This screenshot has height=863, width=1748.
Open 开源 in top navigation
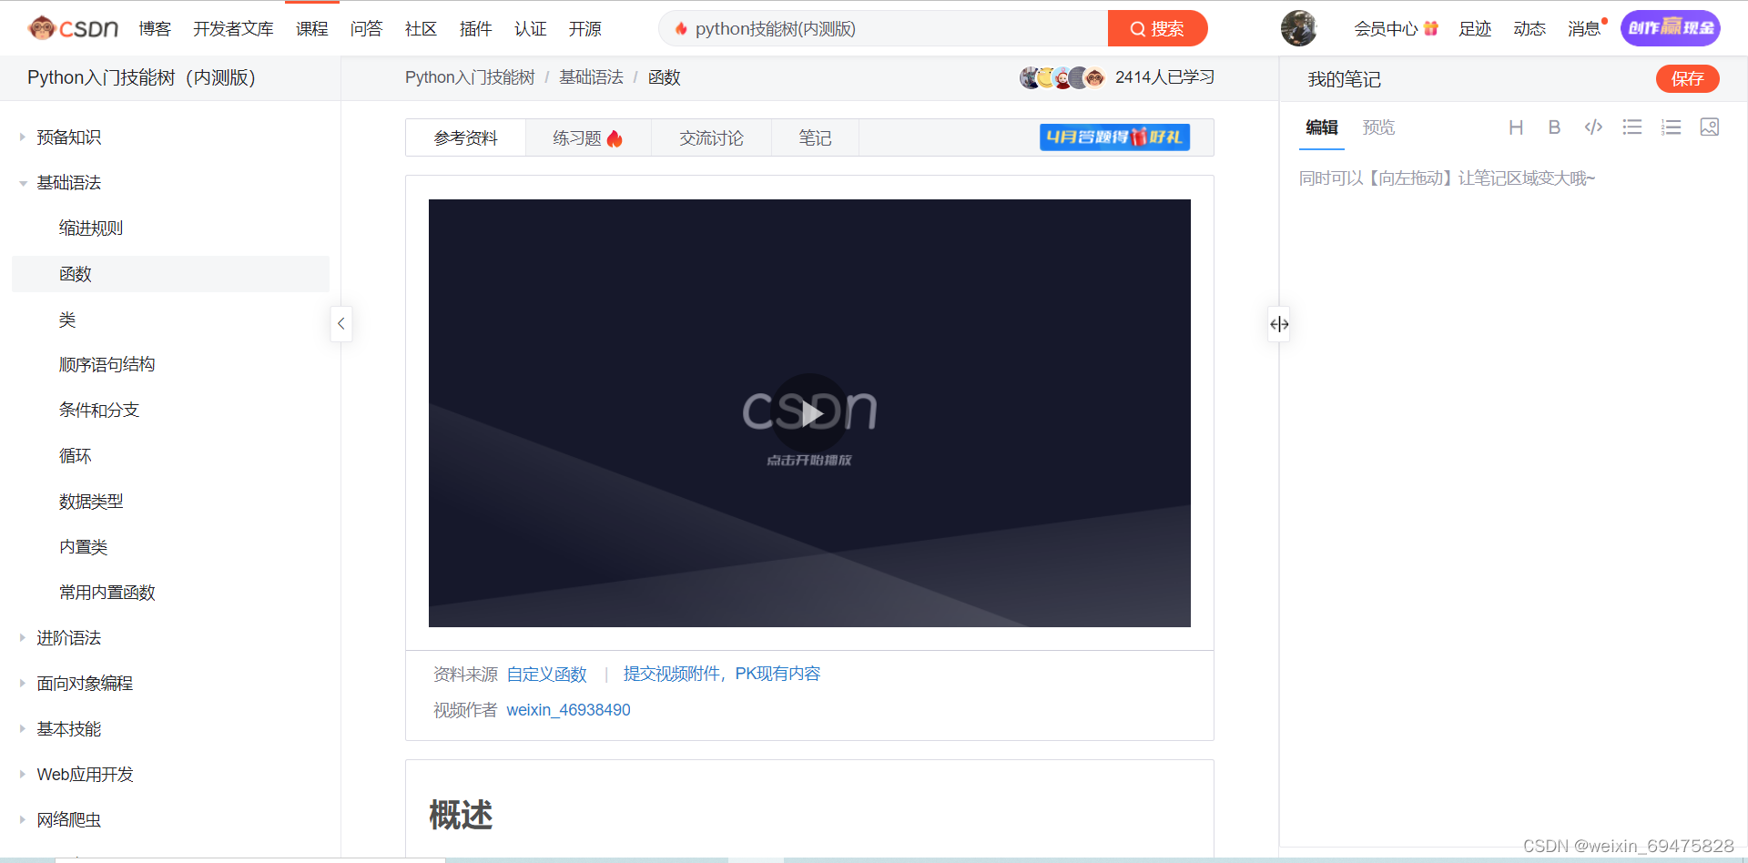[584, 28]
